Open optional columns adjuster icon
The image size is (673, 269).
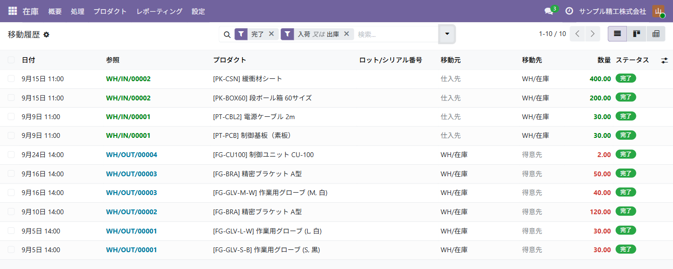[664, 61]
